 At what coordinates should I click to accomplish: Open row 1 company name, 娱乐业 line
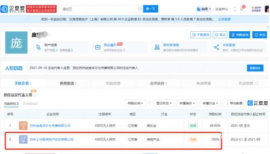(x=50, y=126)
